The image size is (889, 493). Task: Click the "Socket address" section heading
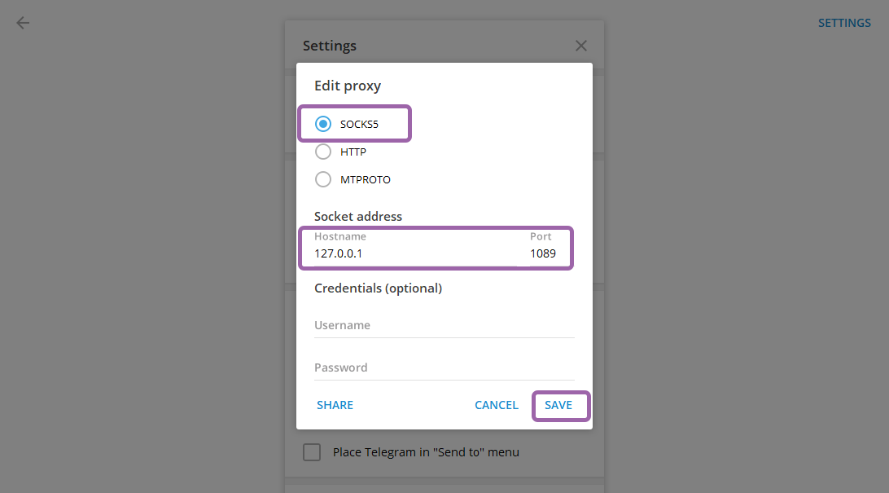click(358, 217)
